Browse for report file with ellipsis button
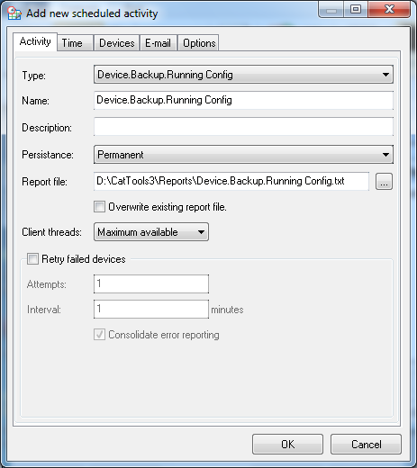This screenshot has width=417, height=468. [384, 182]
